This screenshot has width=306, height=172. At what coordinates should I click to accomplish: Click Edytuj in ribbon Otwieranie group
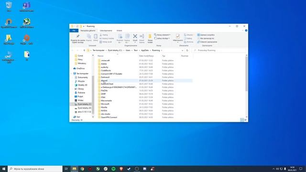click(x=188, y=38)
